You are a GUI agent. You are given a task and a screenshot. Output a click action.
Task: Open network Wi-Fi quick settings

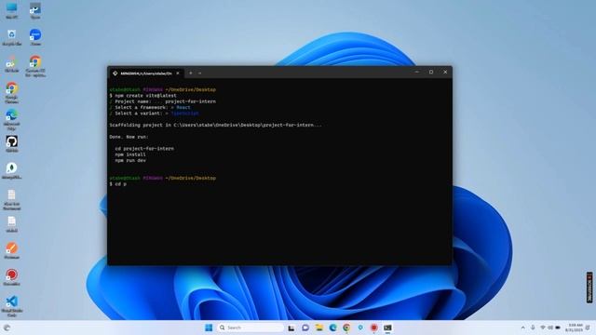pos(543,328)
